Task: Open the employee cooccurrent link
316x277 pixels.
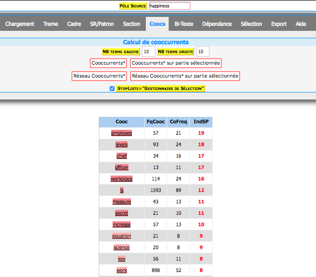Action: pyautogui.click(x=122, y=133)
